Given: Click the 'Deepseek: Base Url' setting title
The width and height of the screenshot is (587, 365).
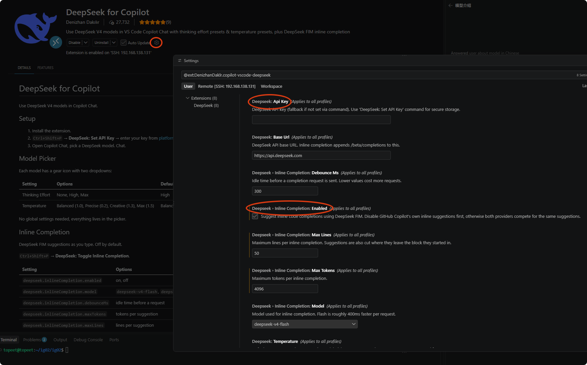Looking at the screenshot, I should (271, 137).
